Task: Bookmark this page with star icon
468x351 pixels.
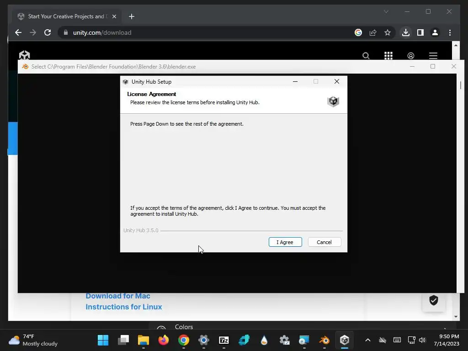Action: click(x=388, y=32)
